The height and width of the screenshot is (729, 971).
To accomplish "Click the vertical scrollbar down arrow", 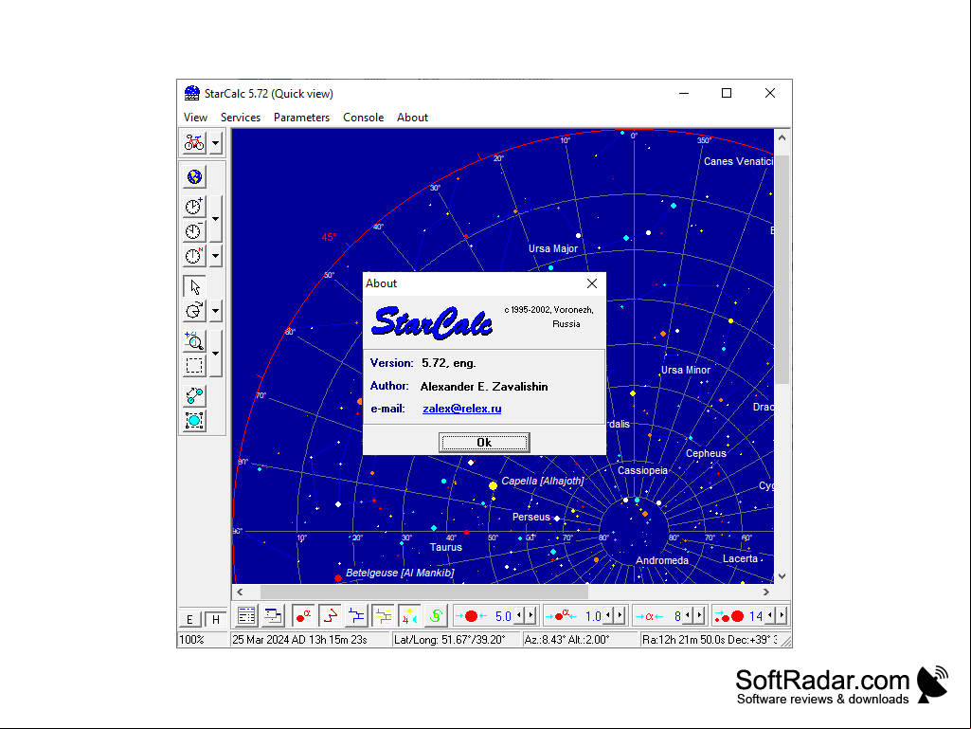I will coord(782,575).
